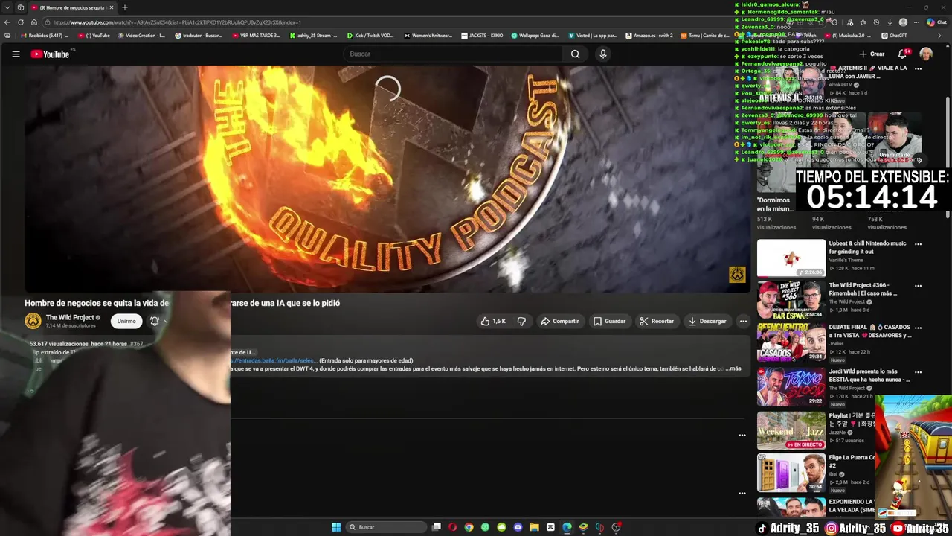Start voice search with the microphone icon
The image size is (952, 536).
point(603,54)
